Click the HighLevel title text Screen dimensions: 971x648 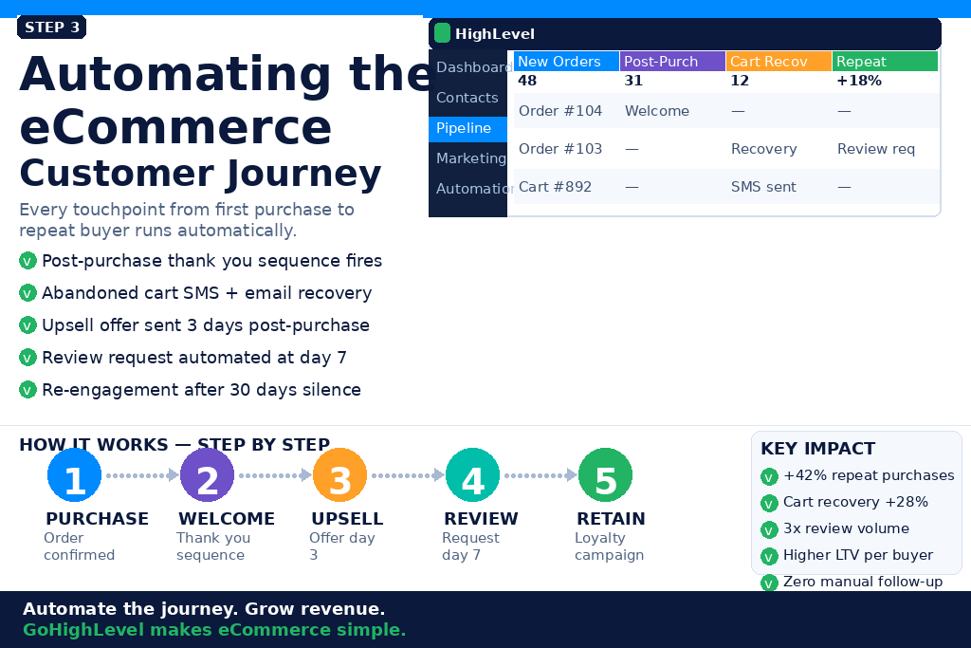coord(495,34)
